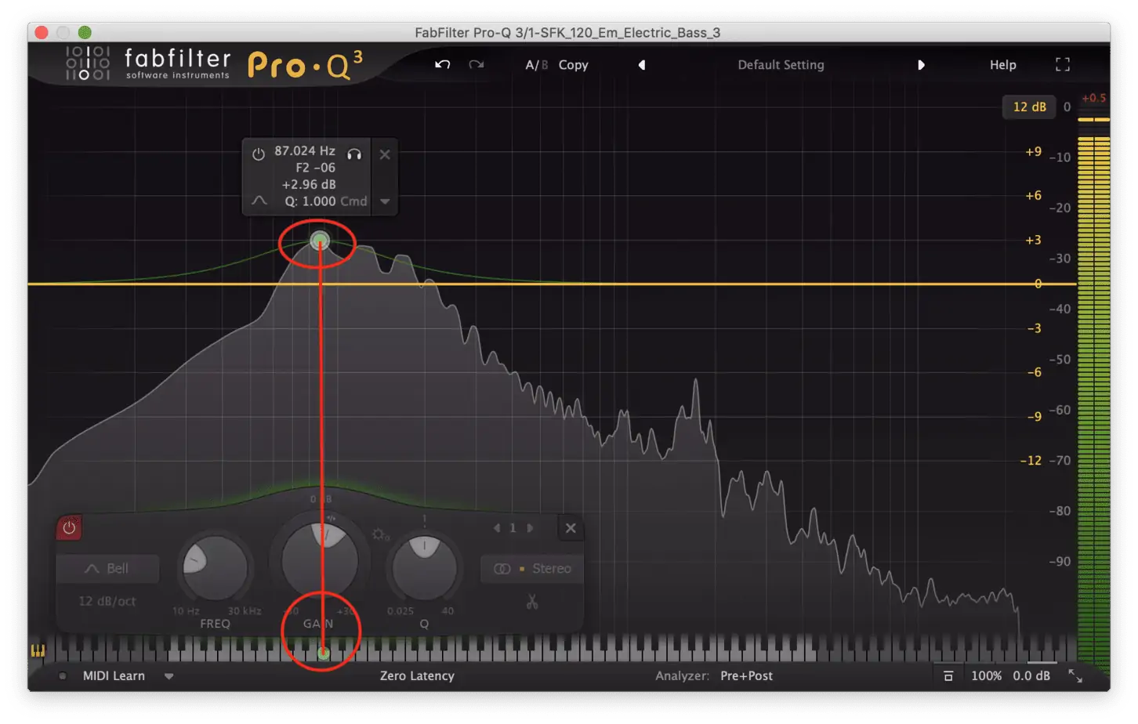Solo the band with the headphones icon
Image resolution: width=1138 pixels, height=724 pixels.
[x=354, y=154]
